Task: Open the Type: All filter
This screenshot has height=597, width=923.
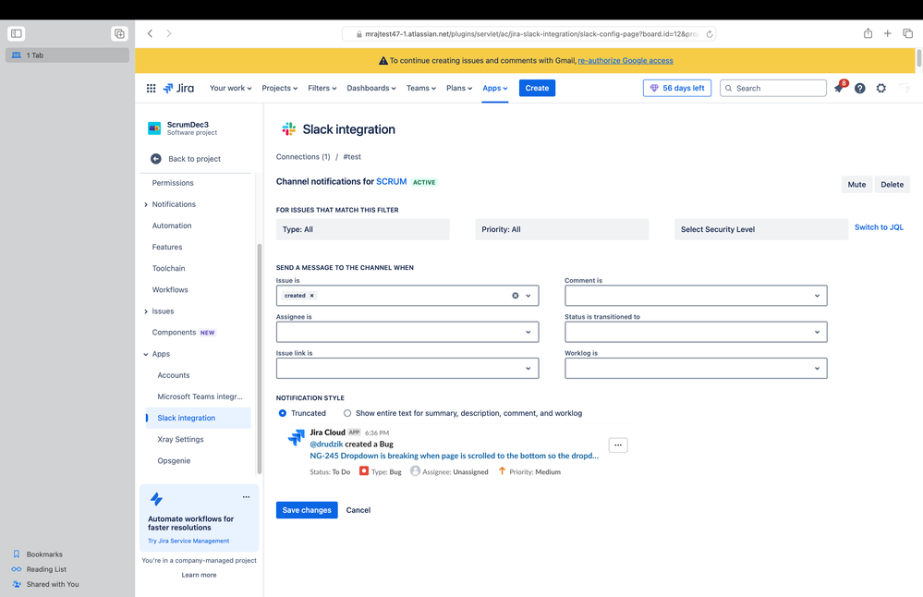Action: pos(362,229)
